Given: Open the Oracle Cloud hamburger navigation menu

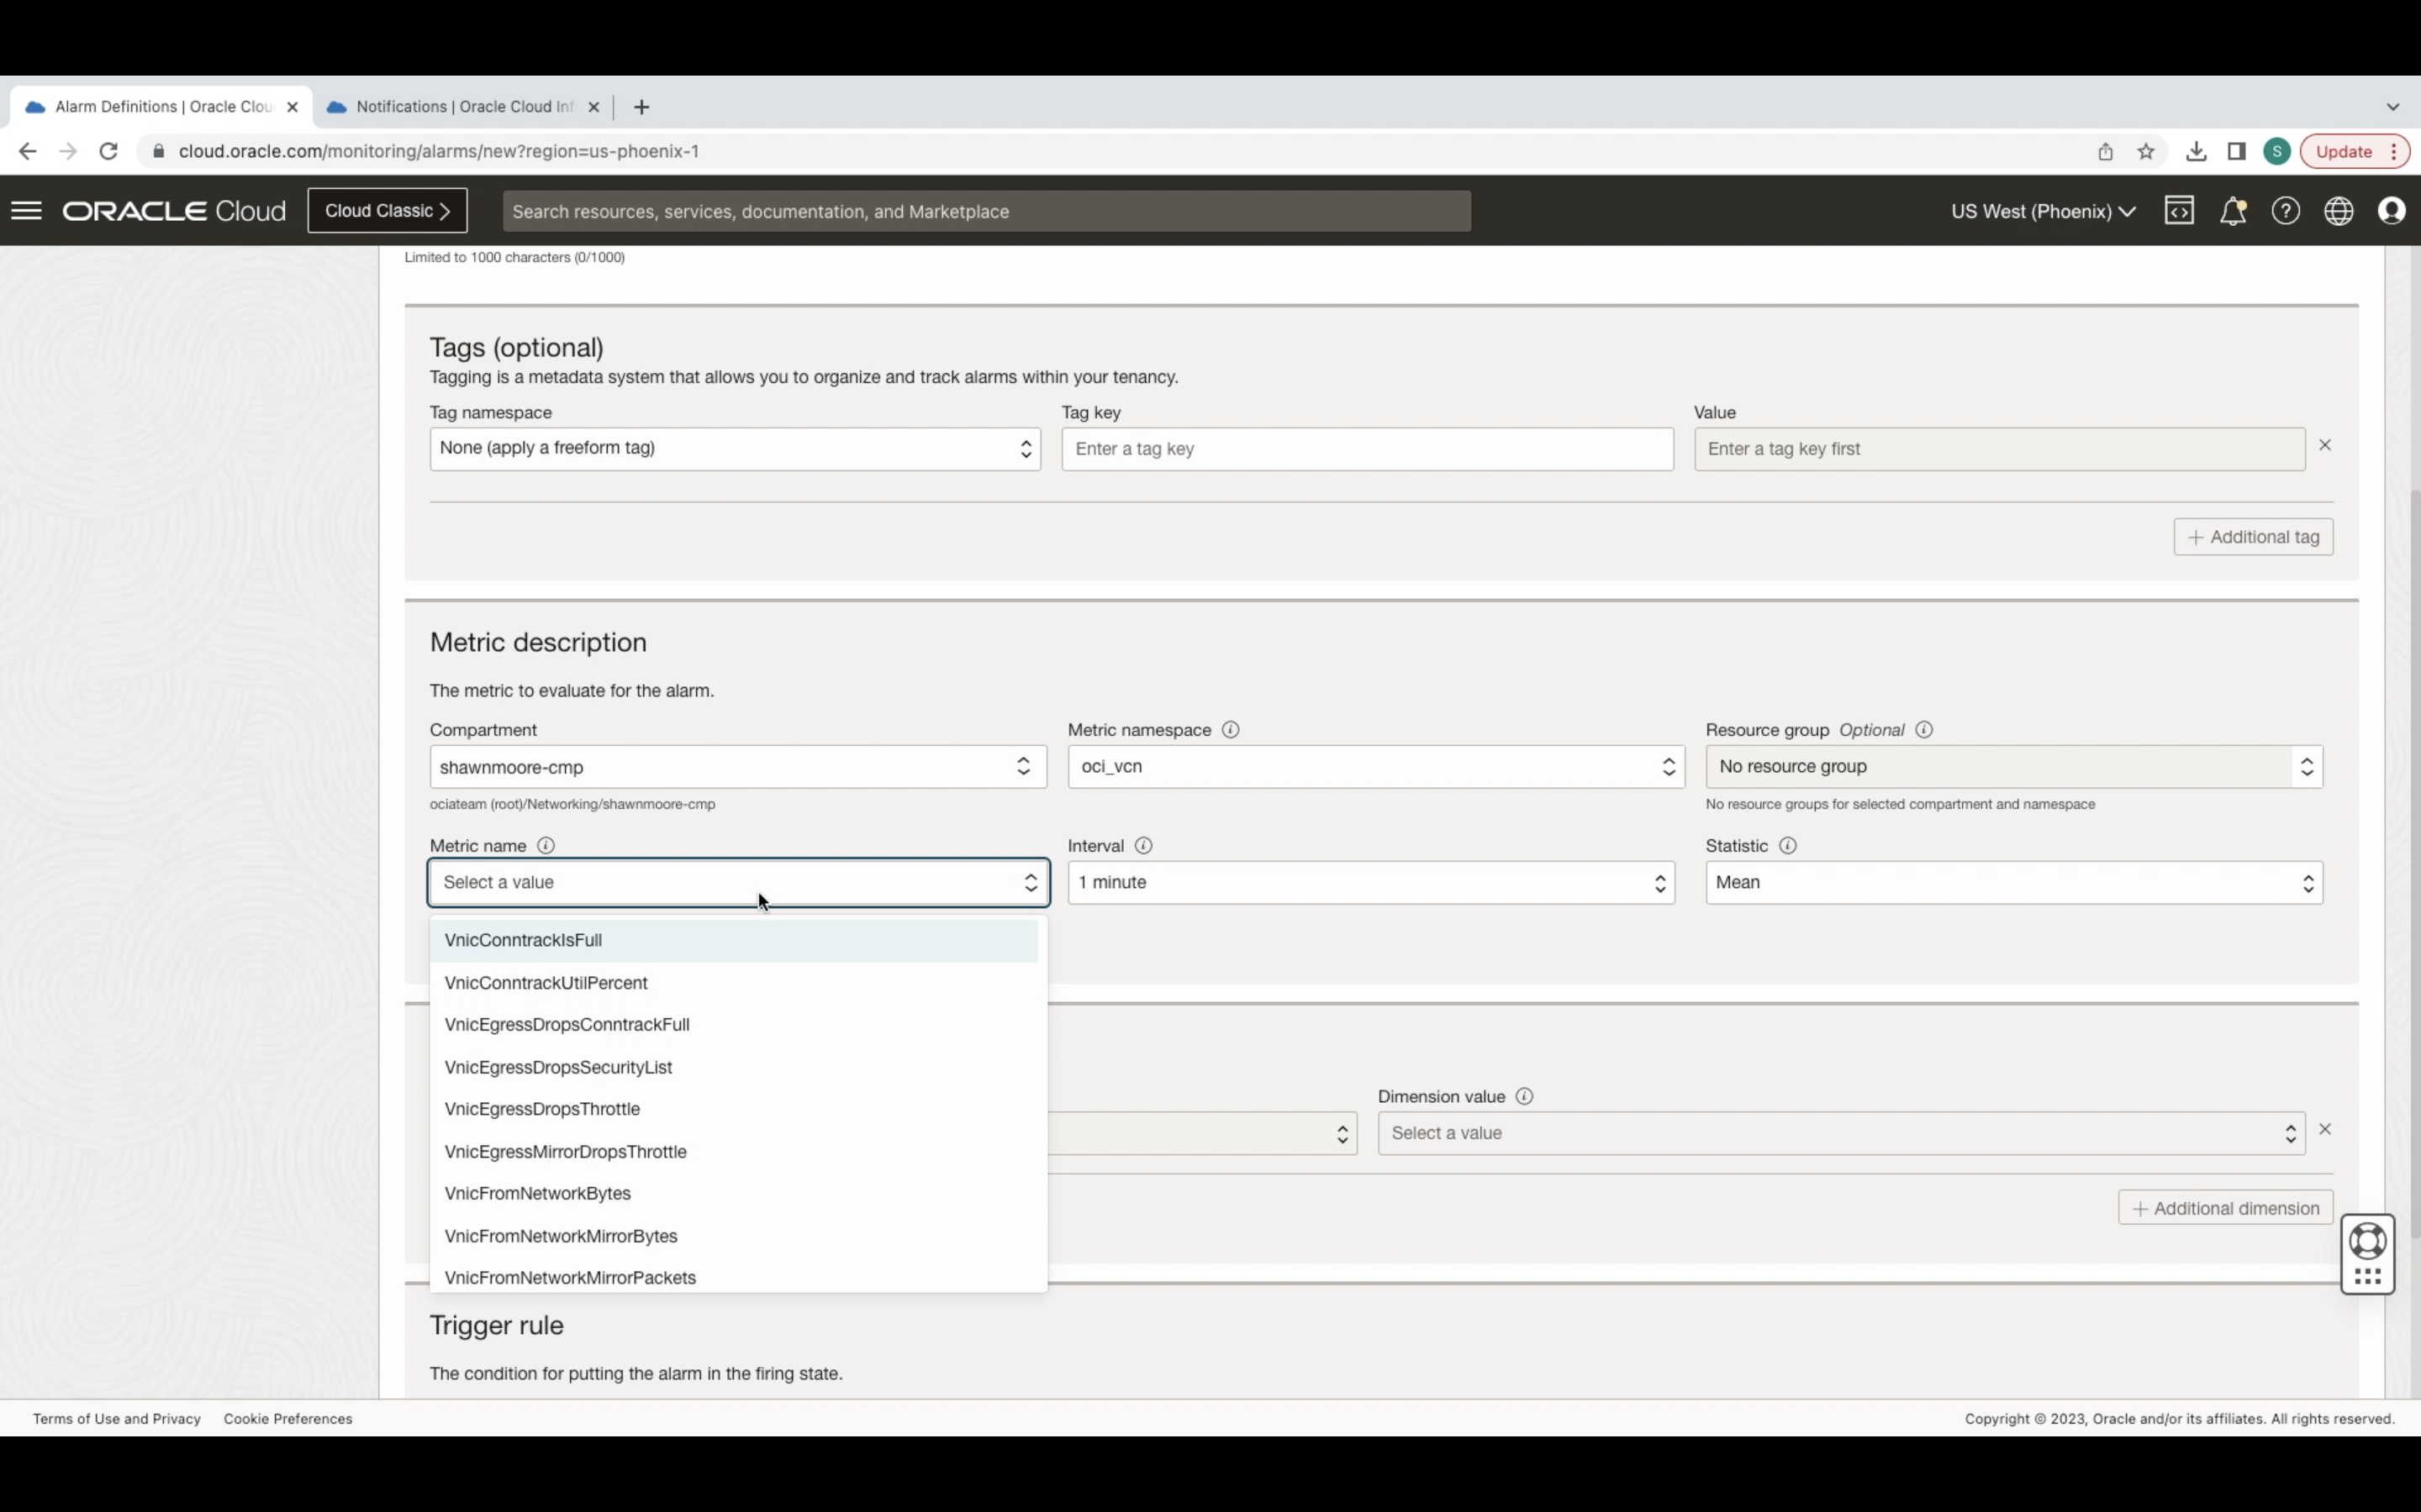Looking at the screenshot, I should (27, 211).
